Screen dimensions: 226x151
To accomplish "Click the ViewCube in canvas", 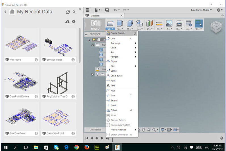I will (x=216, y=27).
